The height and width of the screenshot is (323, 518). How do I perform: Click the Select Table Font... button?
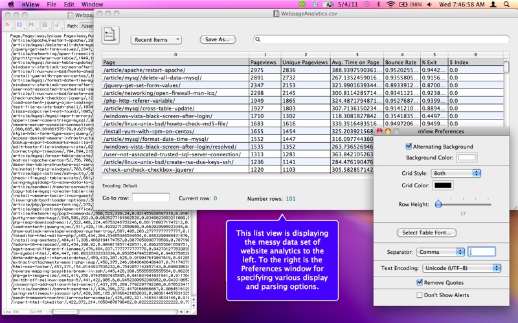(x=427, y=233)
